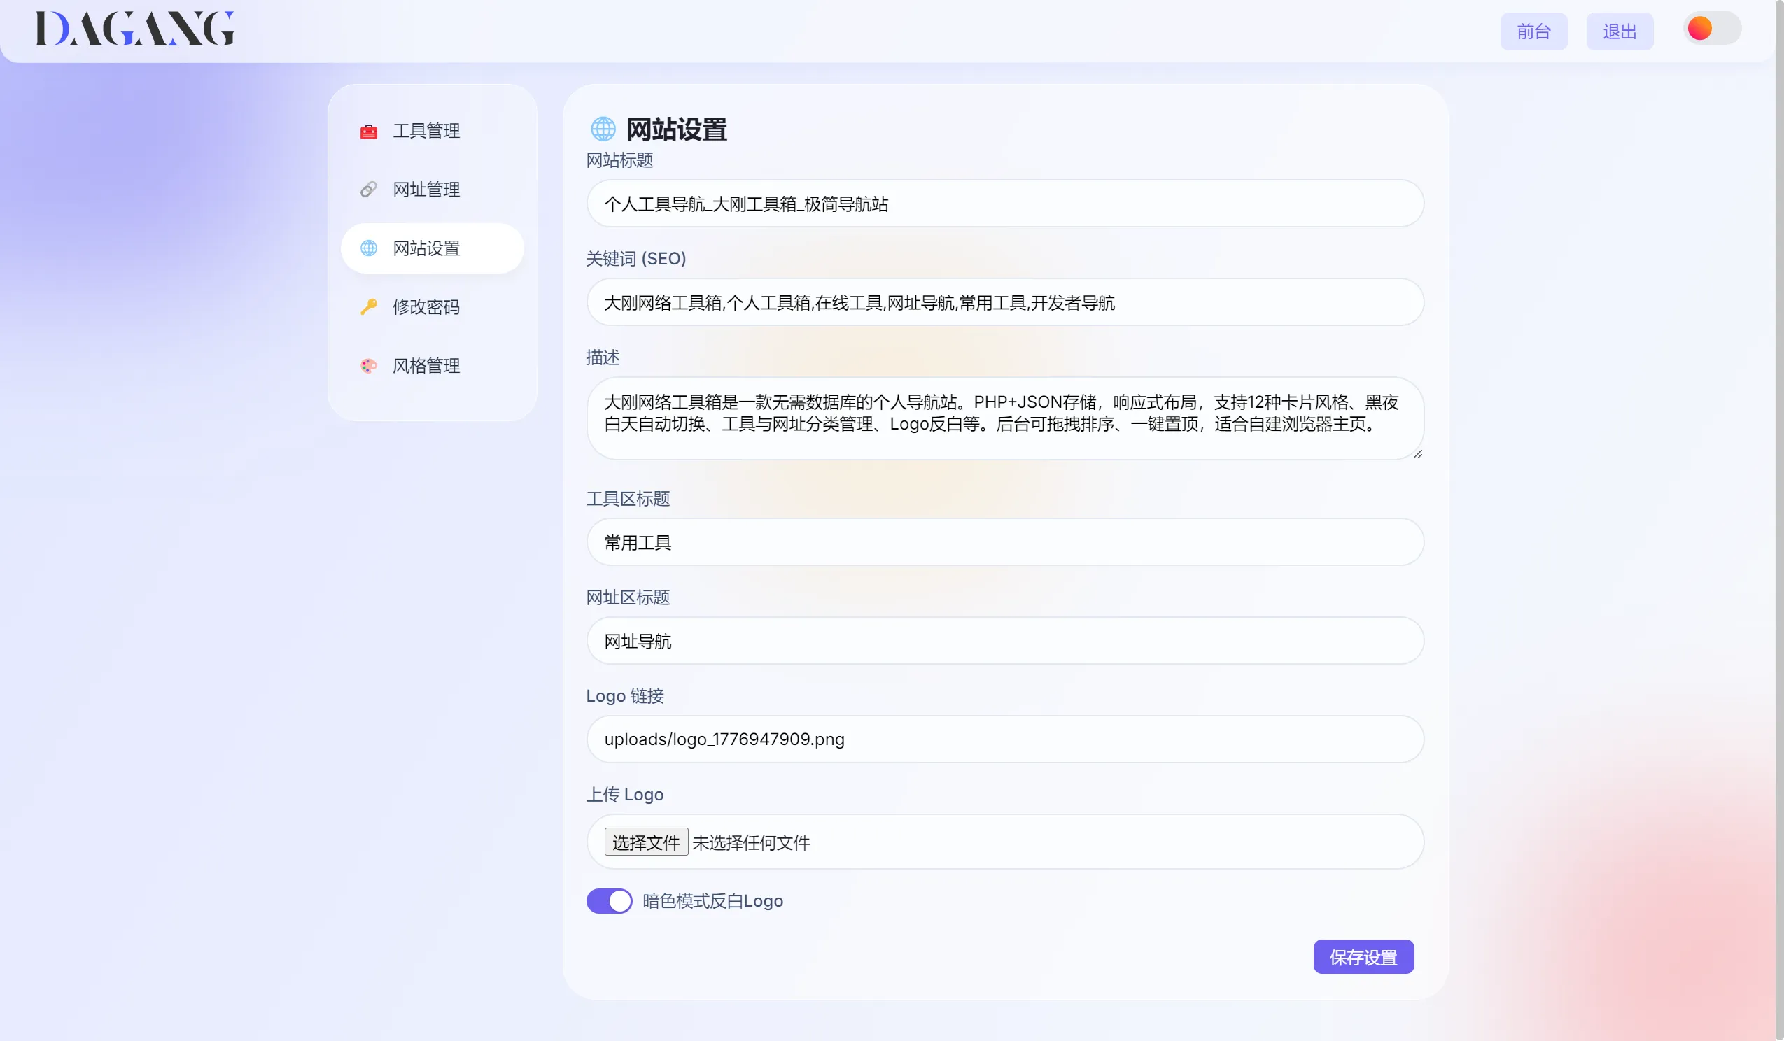
Task: Open the 网址管理 menu item
Action: 433,190
